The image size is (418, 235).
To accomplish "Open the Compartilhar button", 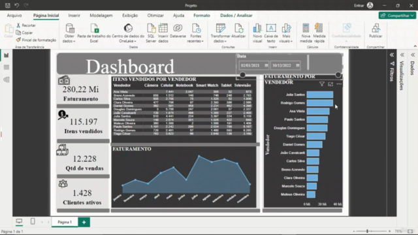I will [397, 16].
